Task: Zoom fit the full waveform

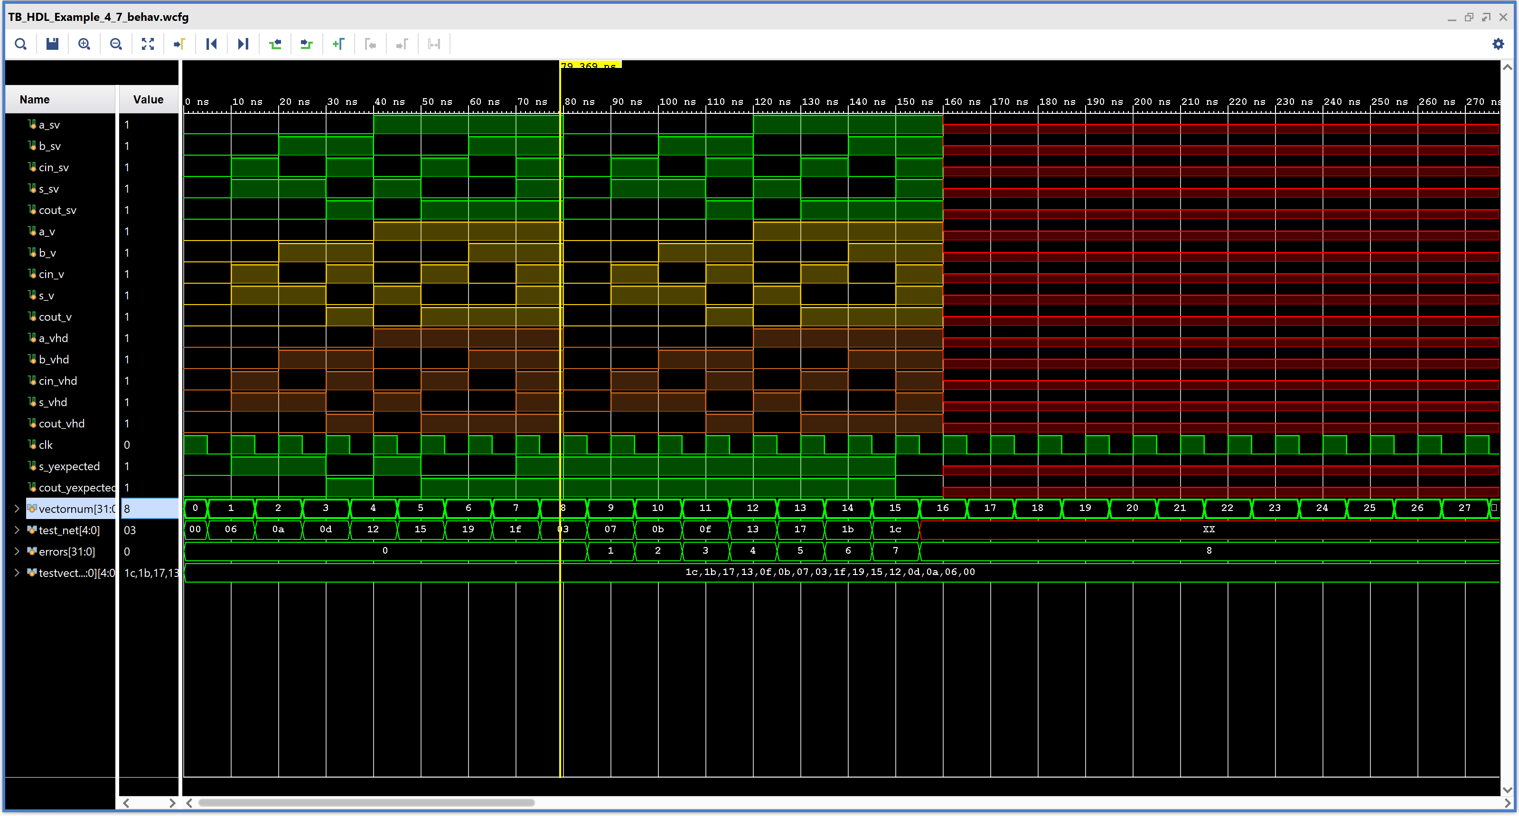Action: tap(148, 44)
